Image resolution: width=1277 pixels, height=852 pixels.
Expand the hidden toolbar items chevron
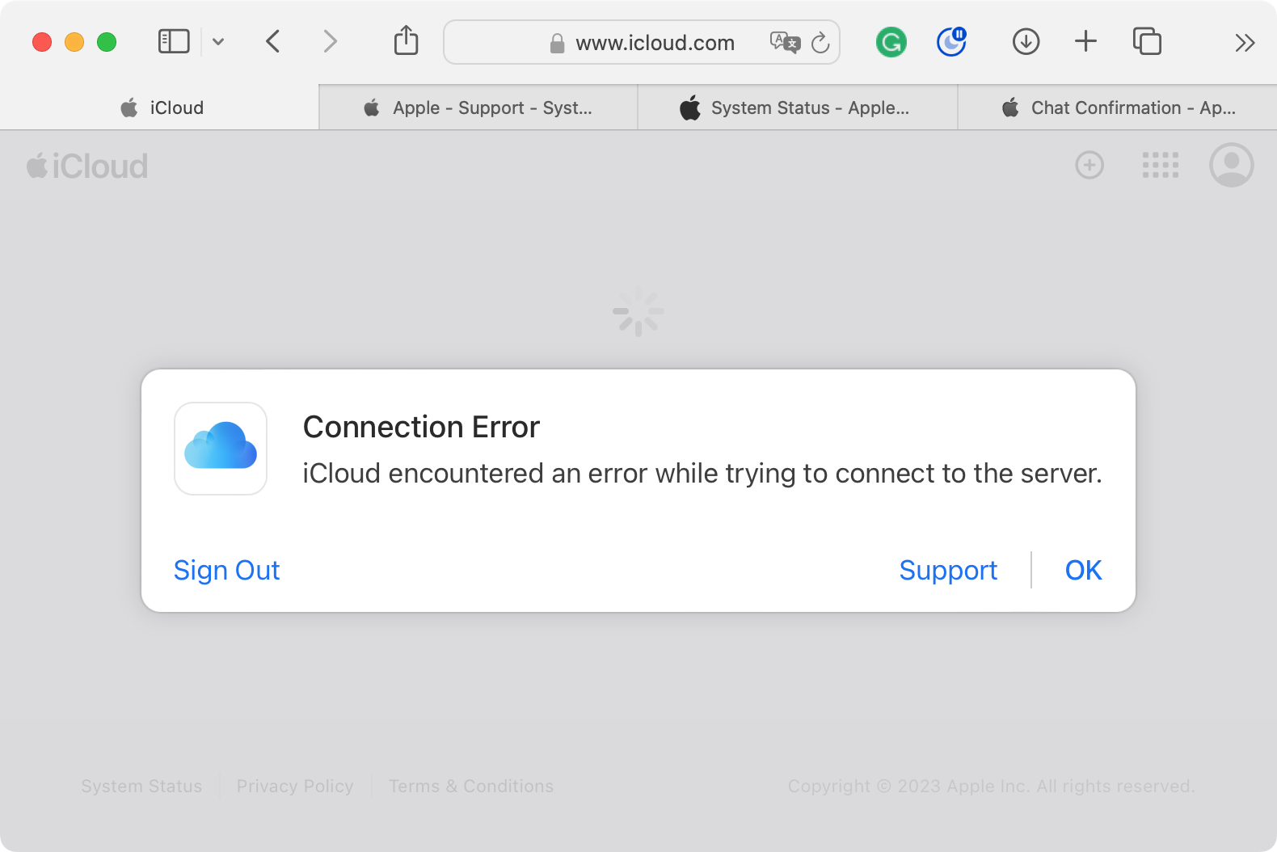coord(1245,42)
